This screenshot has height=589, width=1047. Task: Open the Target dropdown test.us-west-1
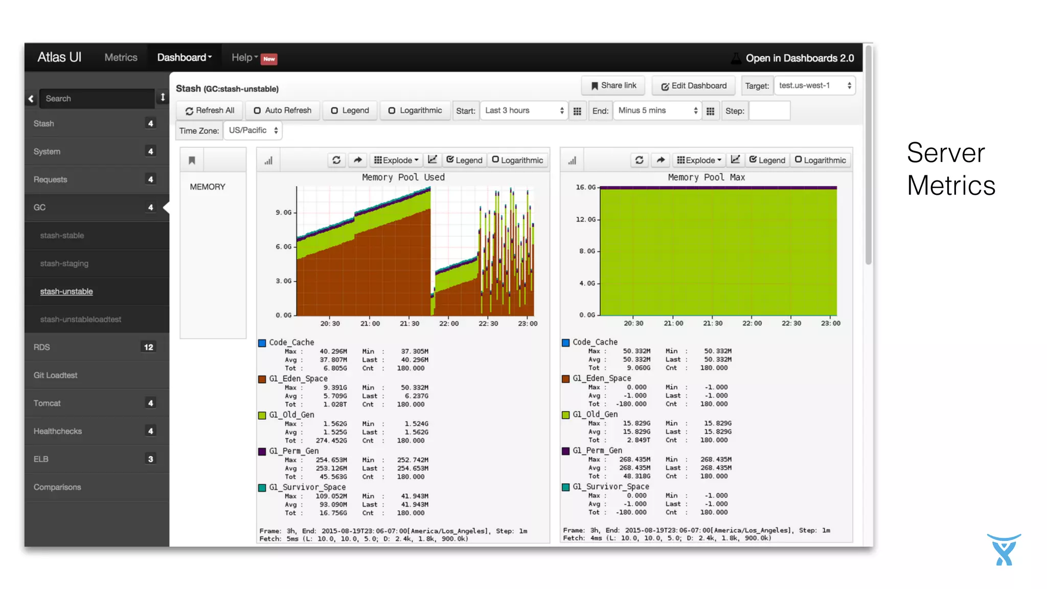tap(815, 85)
